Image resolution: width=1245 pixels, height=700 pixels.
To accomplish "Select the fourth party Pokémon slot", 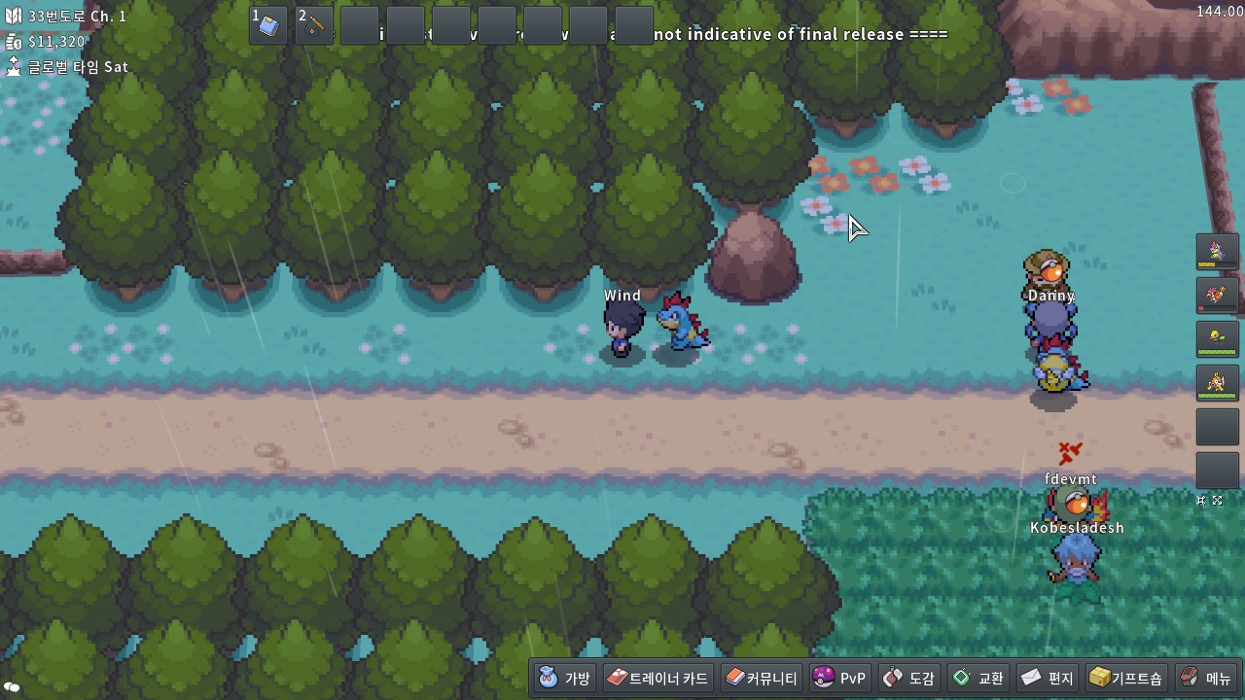I will (1217, 383).
